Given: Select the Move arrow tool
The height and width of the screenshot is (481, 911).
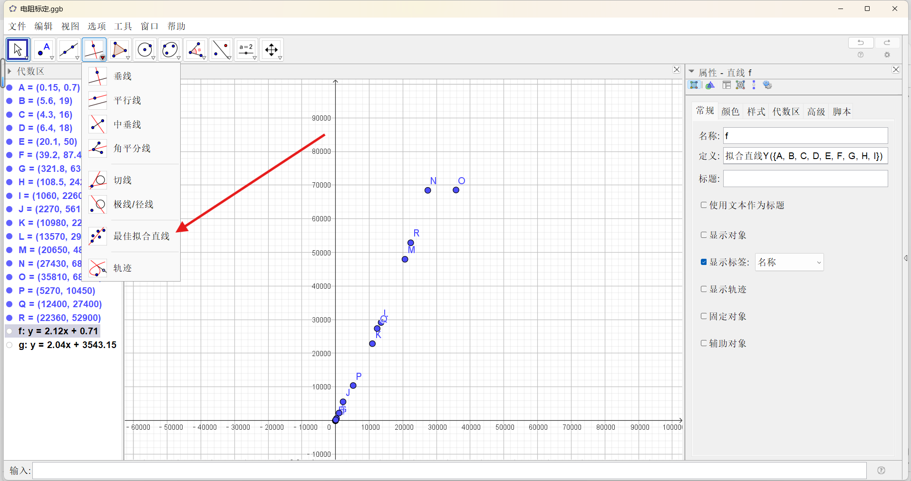Looking at the screenshot, I should [18, 49].
